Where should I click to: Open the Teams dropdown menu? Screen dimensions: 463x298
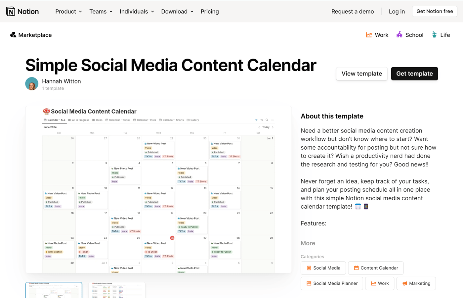tap(101, 12)
